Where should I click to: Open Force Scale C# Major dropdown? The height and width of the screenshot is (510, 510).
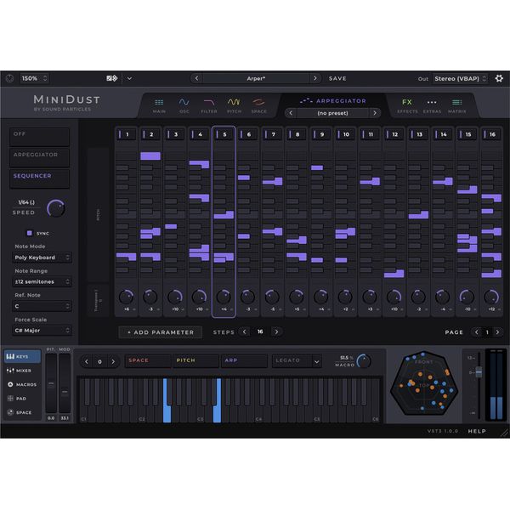pos(42,331)
